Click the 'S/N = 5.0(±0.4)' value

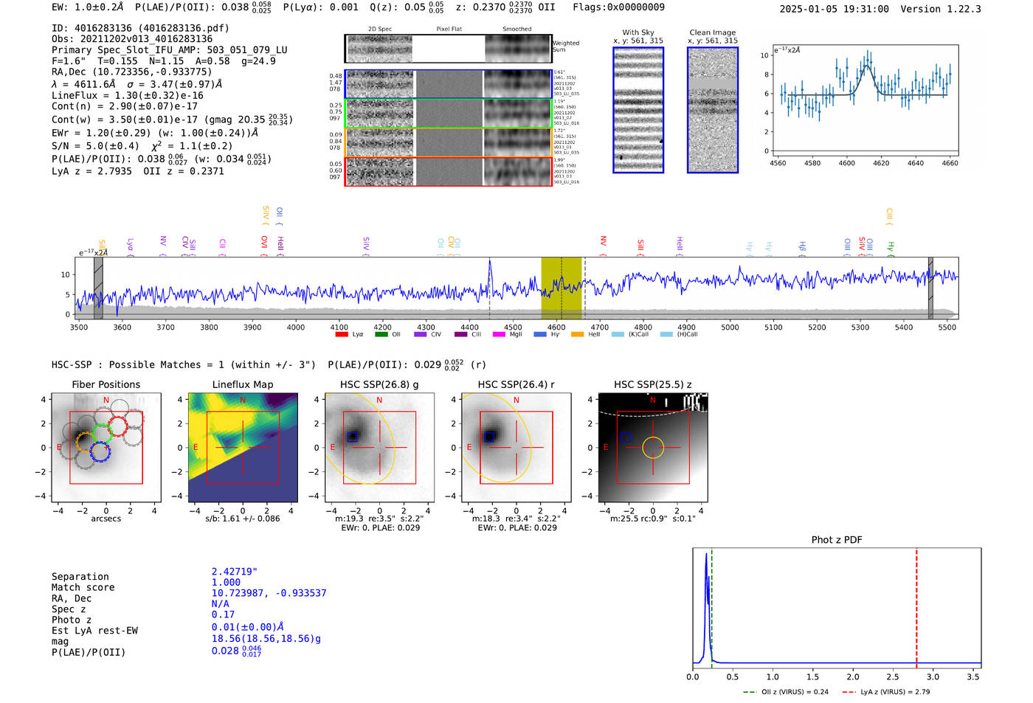[x=95, y=145]
